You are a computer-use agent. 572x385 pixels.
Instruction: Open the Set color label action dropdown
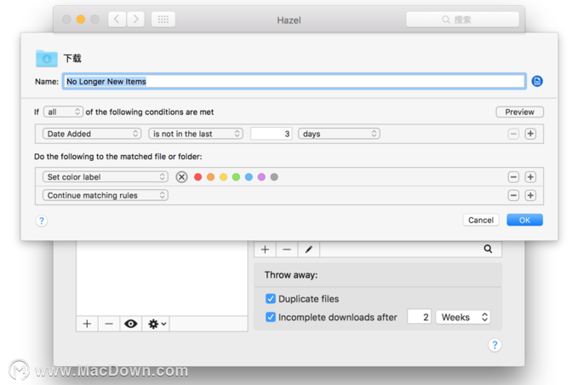(105, 177)
